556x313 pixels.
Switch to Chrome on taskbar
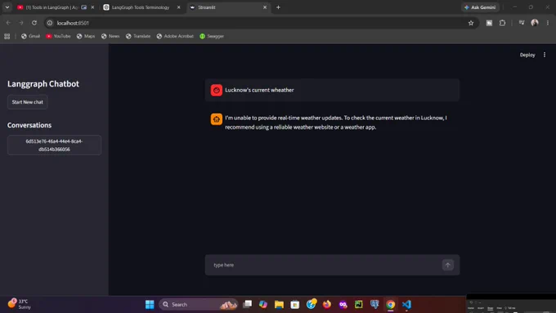click(x=390, y=305)
